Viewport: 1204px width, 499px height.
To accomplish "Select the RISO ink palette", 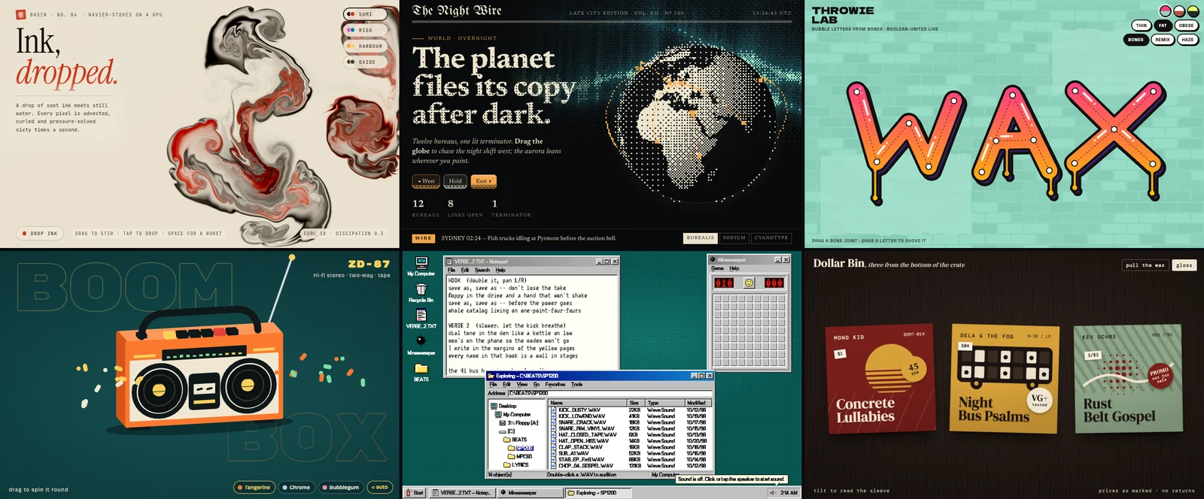I will click(x=365, y=30).
